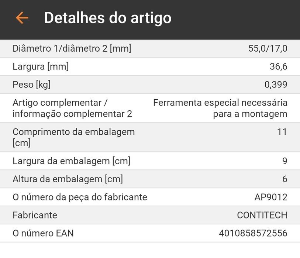Viewport: 300px width, 258px height.
Task: Select the 'Fabricante' row label
Action: (35, 215)
